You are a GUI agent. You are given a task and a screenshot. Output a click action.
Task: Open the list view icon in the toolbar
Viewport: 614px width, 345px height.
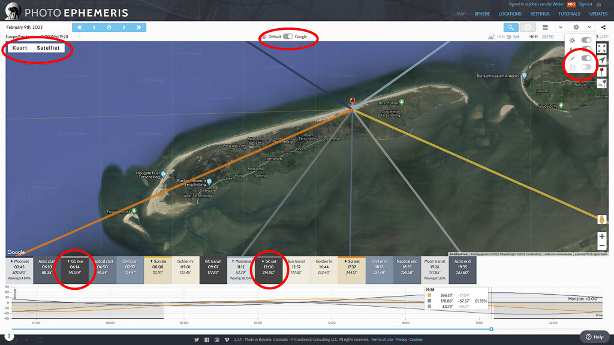click(545, 28)
